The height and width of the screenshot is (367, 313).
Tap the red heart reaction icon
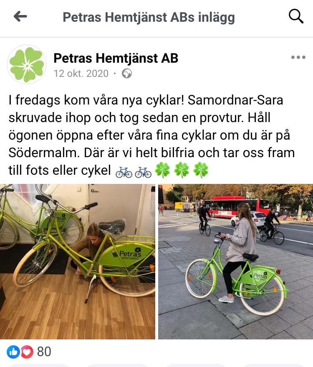pyautogui.click(x=27, y=352)
